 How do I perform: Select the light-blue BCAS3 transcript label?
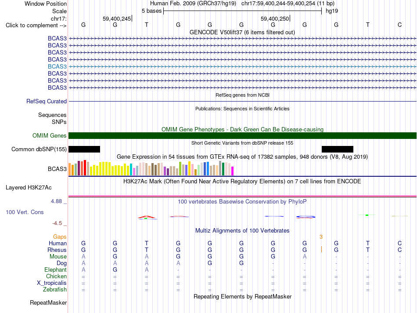click(x=57, y=66)
